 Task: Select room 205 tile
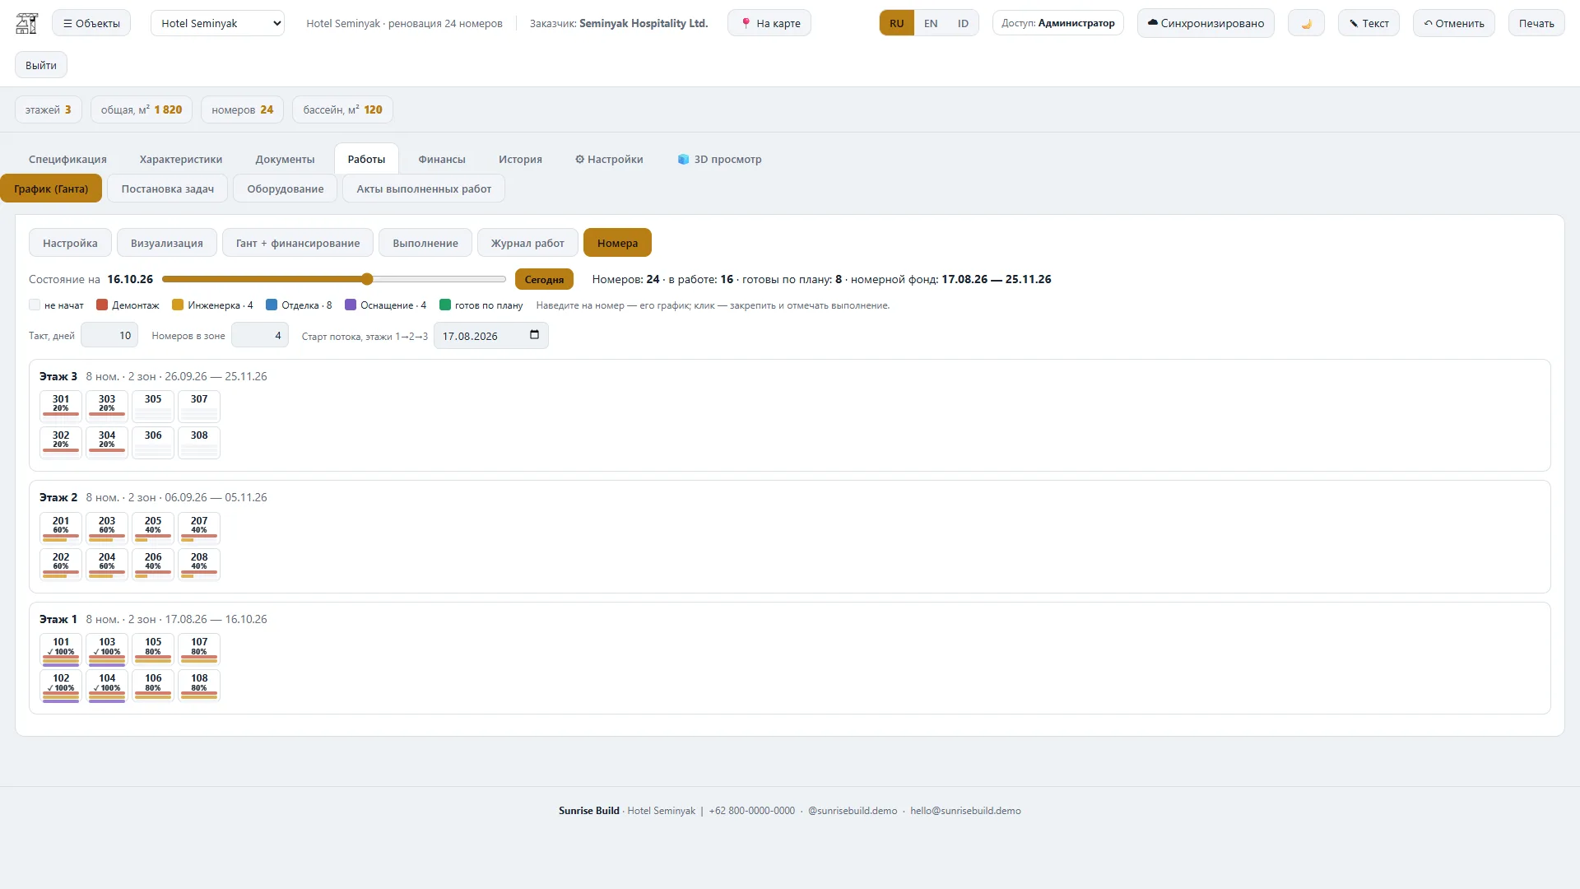pyautogui.click(x=153, y=528)
